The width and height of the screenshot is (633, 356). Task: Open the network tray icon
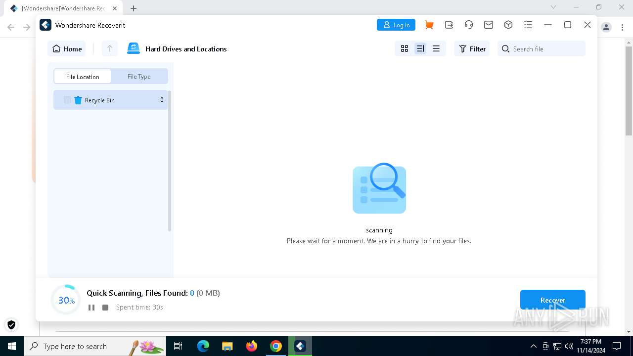point(557,346)
